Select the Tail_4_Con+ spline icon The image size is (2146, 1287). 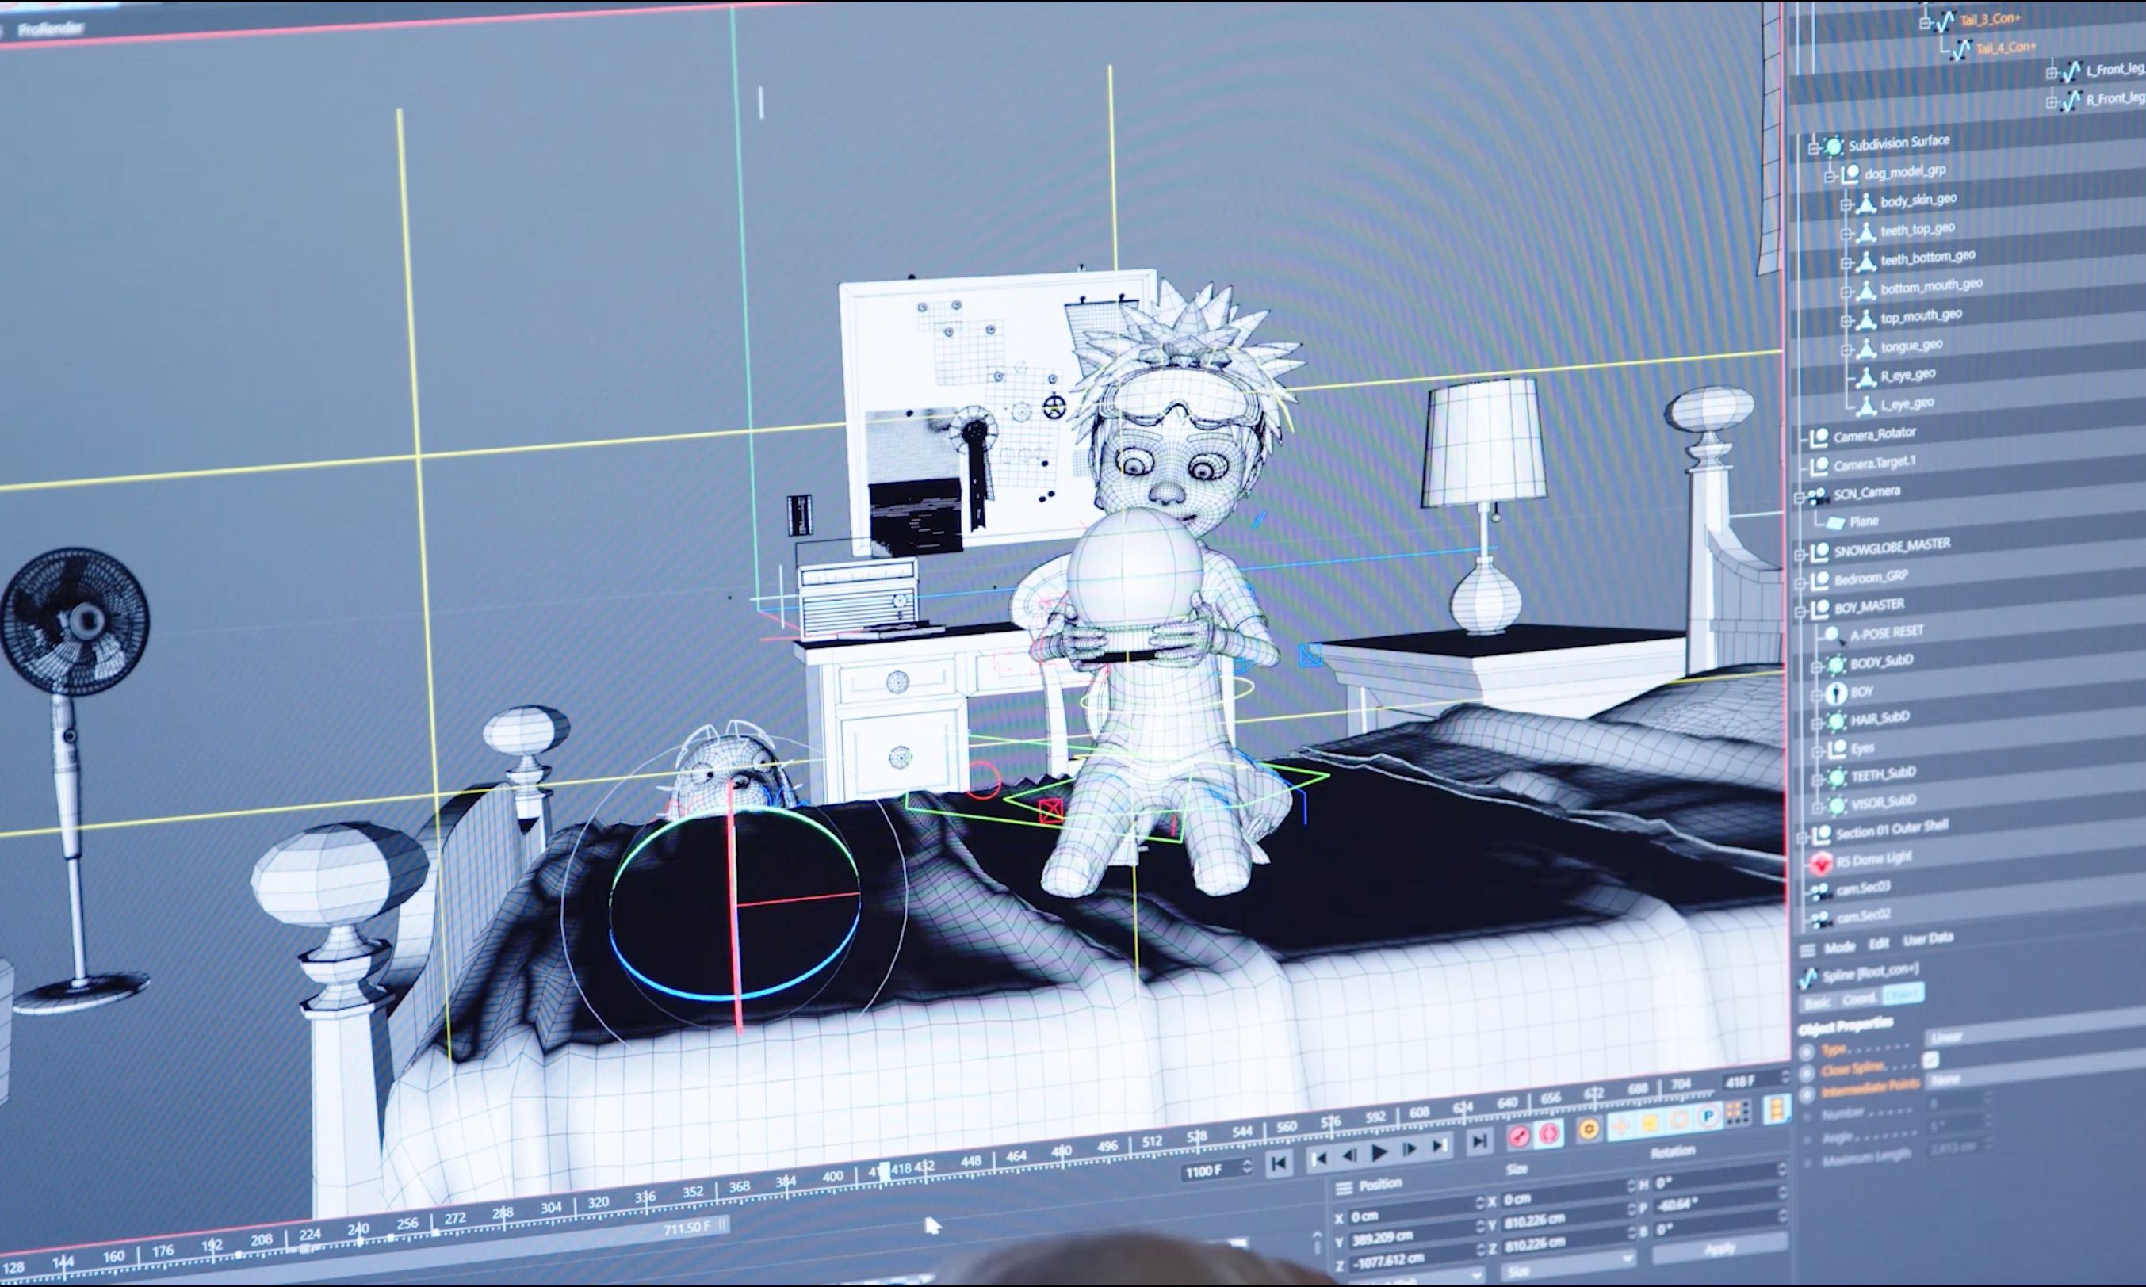tap(1961, 49)
